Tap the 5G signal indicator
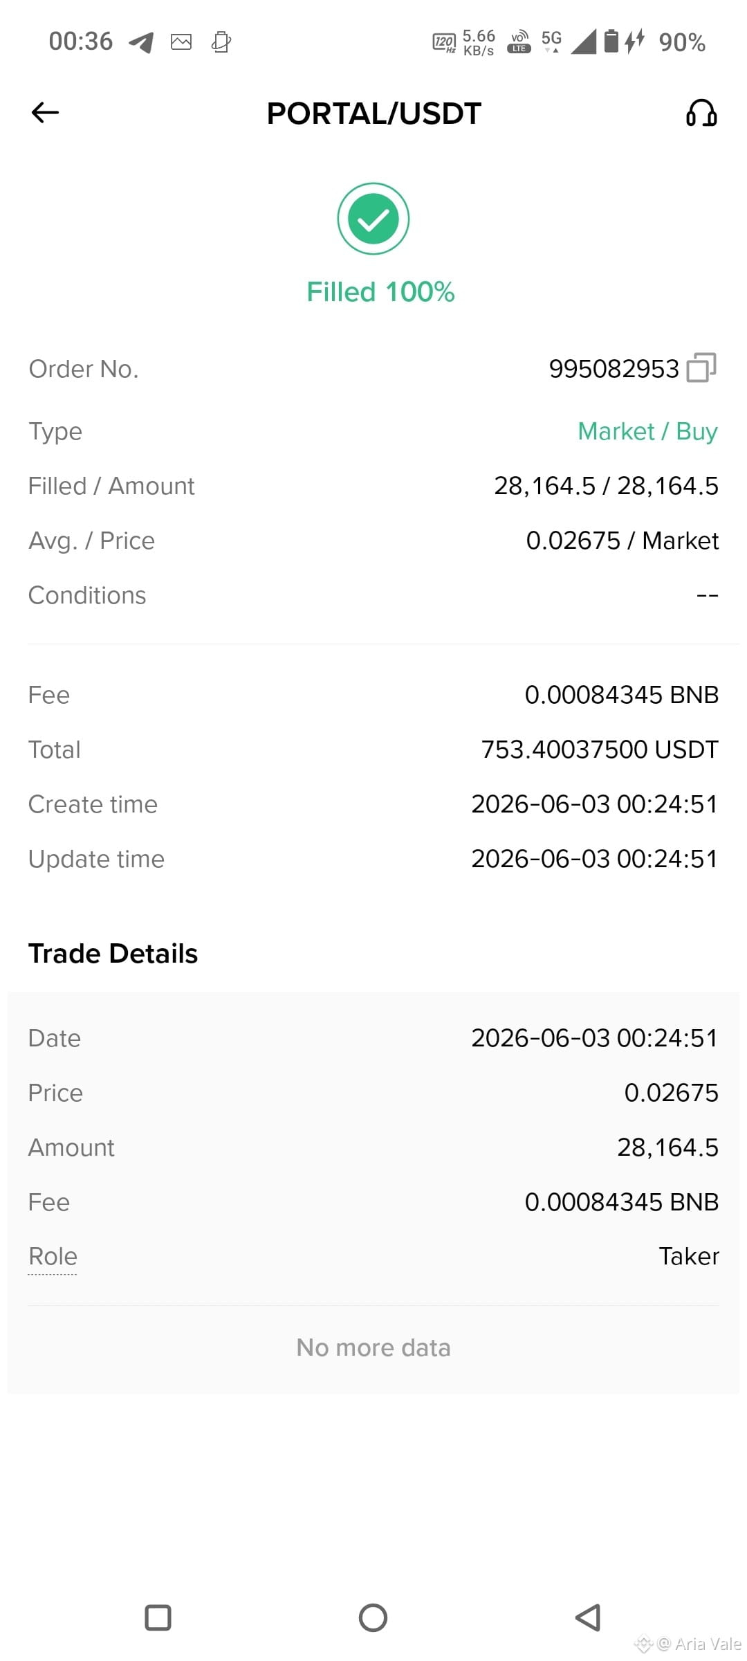 (551, 40)
